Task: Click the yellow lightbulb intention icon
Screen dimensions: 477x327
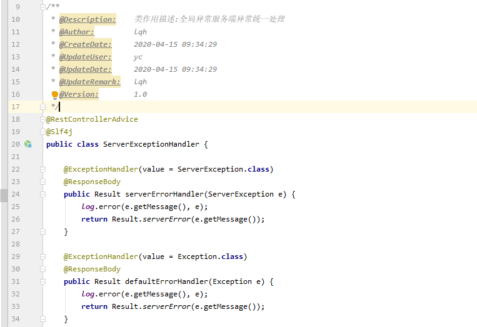Action: click(x=55, y=95)
